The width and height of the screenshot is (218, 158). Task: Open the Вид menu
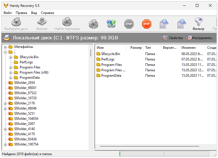(34, 13)
